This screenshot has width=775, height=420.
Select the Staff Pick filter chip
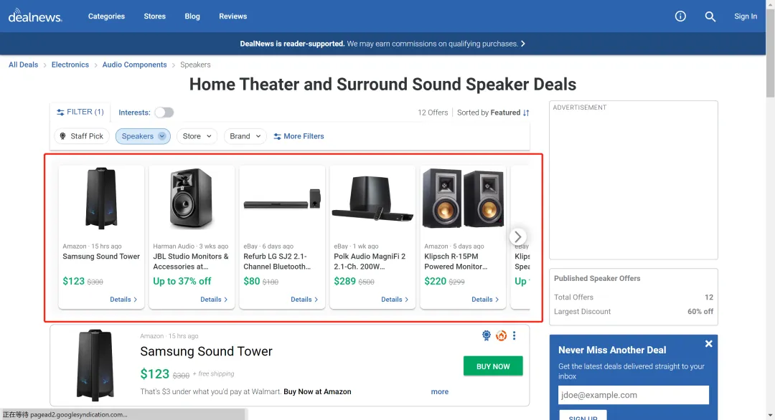(x=82, y=136)
